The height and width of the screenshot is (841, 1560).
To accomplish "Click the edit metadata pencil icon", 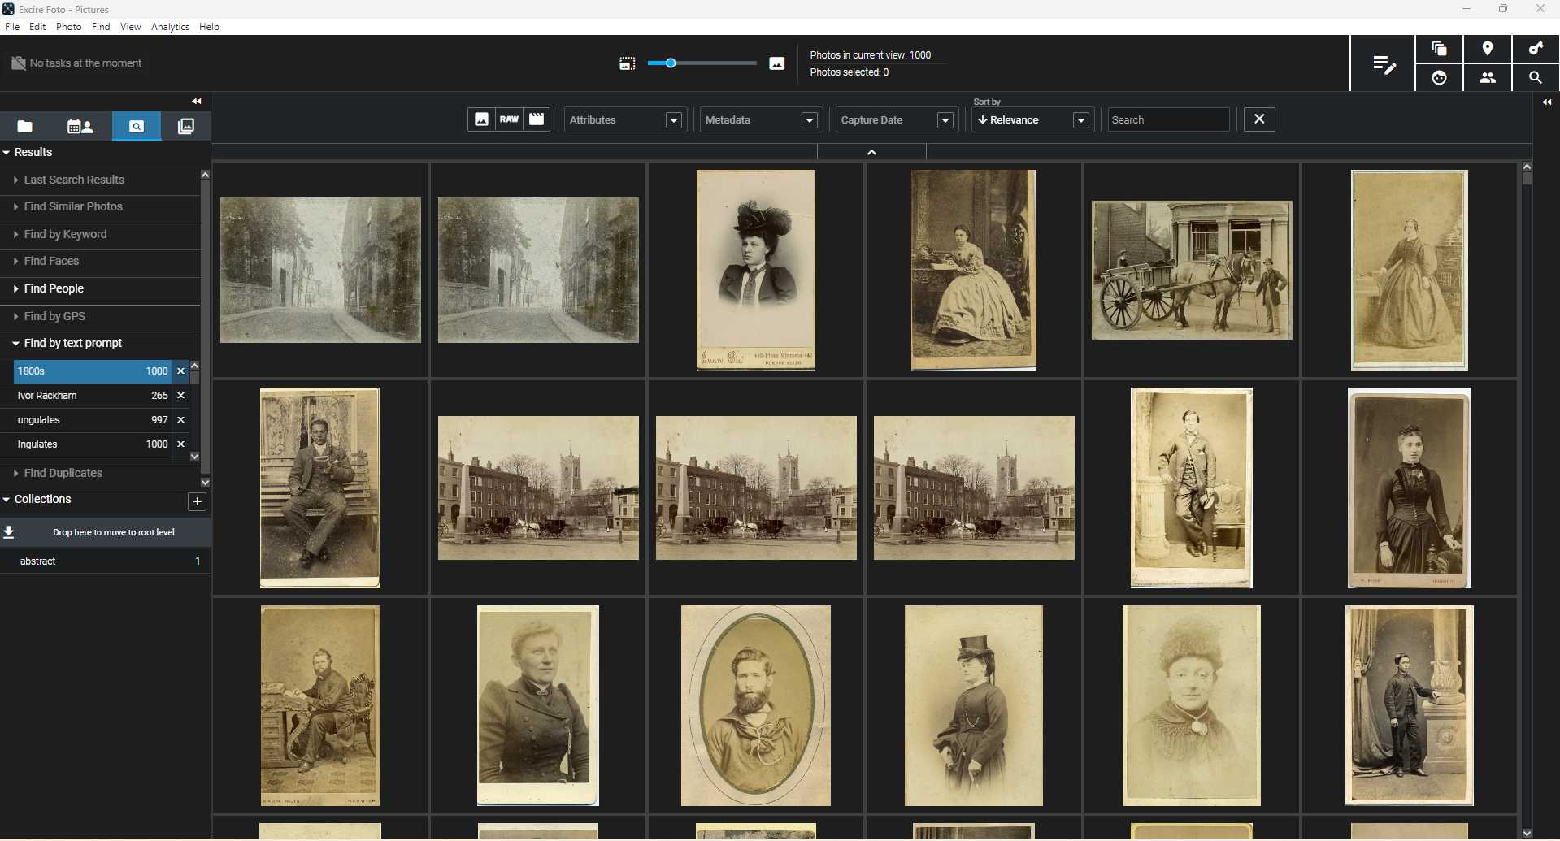I will click(x=1384, y=65).
